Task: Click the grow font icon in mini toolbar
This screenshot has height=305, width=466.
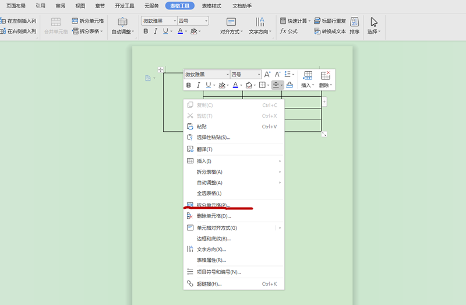Action: 267,75
